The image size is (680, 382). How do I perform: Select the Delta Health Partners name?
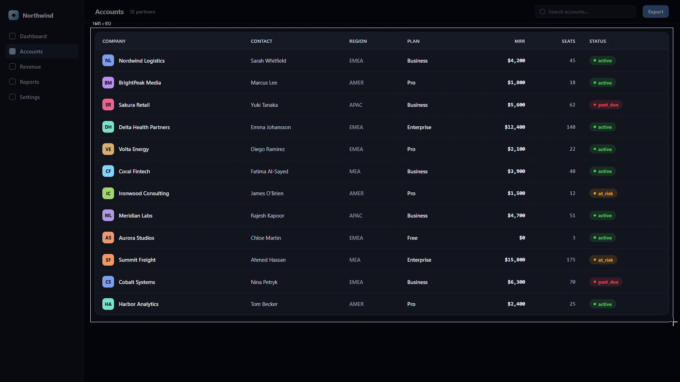point(144,127)
